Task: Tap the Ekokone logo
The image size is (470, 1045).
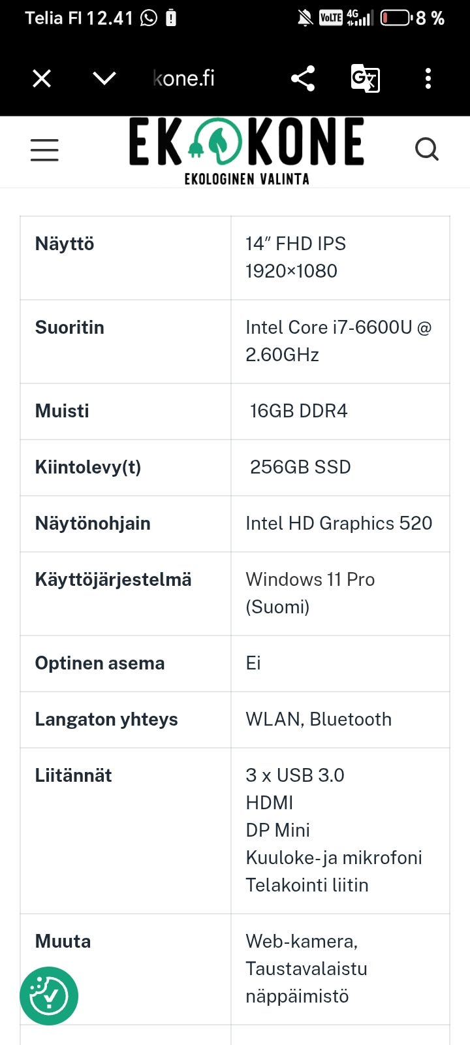Action: 246,150
